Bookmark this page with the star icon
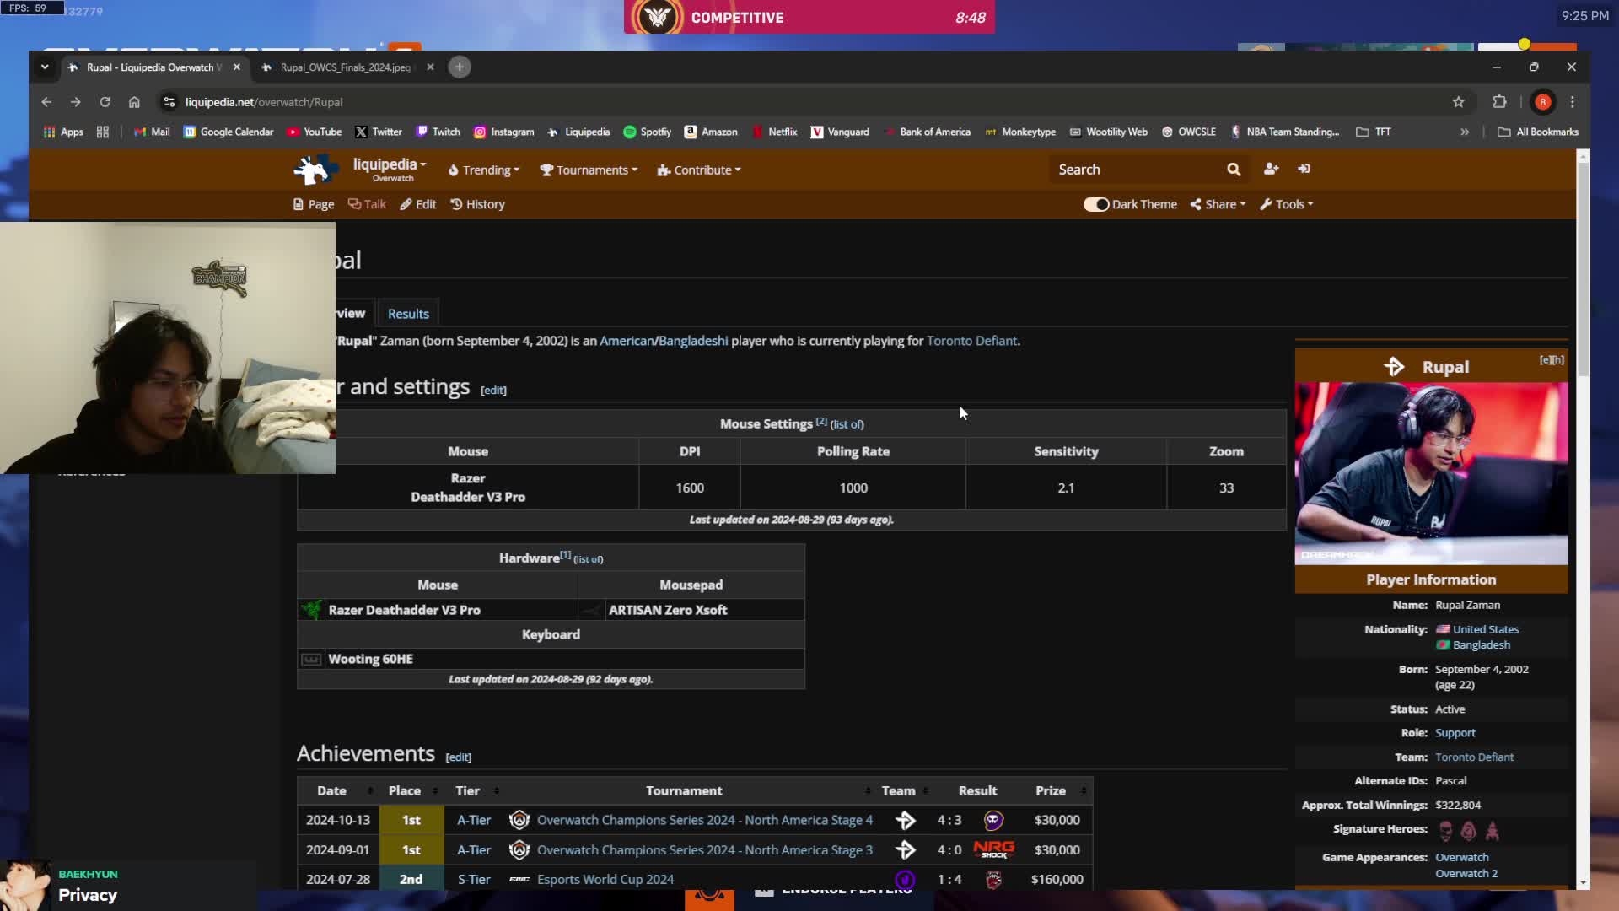 coord(1459,102)
